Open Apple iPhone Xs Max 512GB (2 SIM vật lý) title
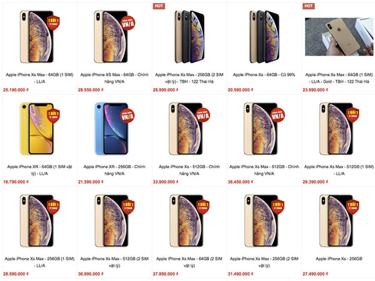 click(114, 262)
